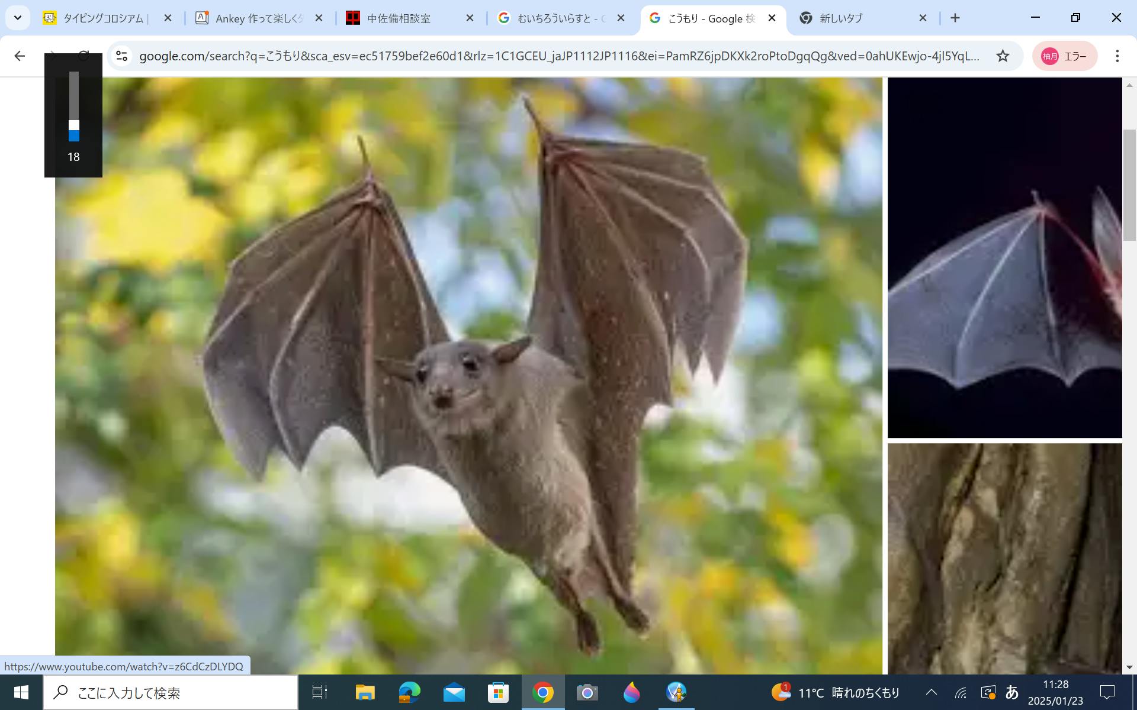Screen dimensions: 1137x710
Task: Open the Mail app on the taskbar
Action: [454, 692]
